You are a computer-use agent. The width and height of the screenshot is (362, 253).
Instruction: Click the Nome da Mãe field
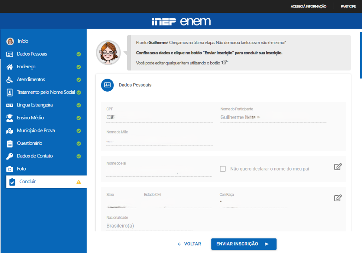tap(159, 141)
